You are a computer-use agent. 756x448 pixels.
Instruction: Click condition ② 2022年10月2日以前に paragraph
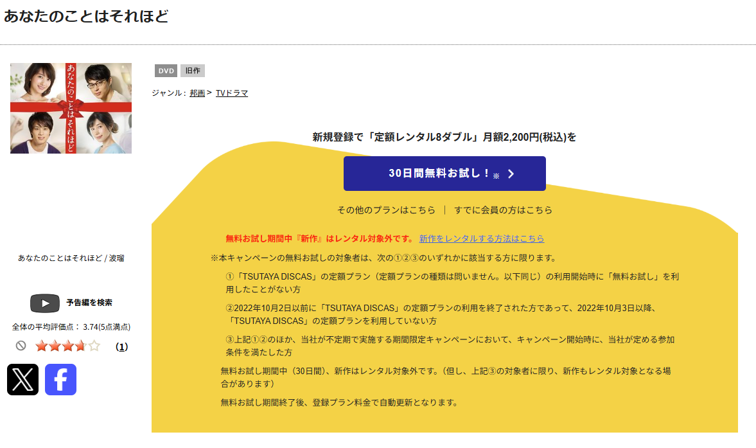tap(441, 314)
